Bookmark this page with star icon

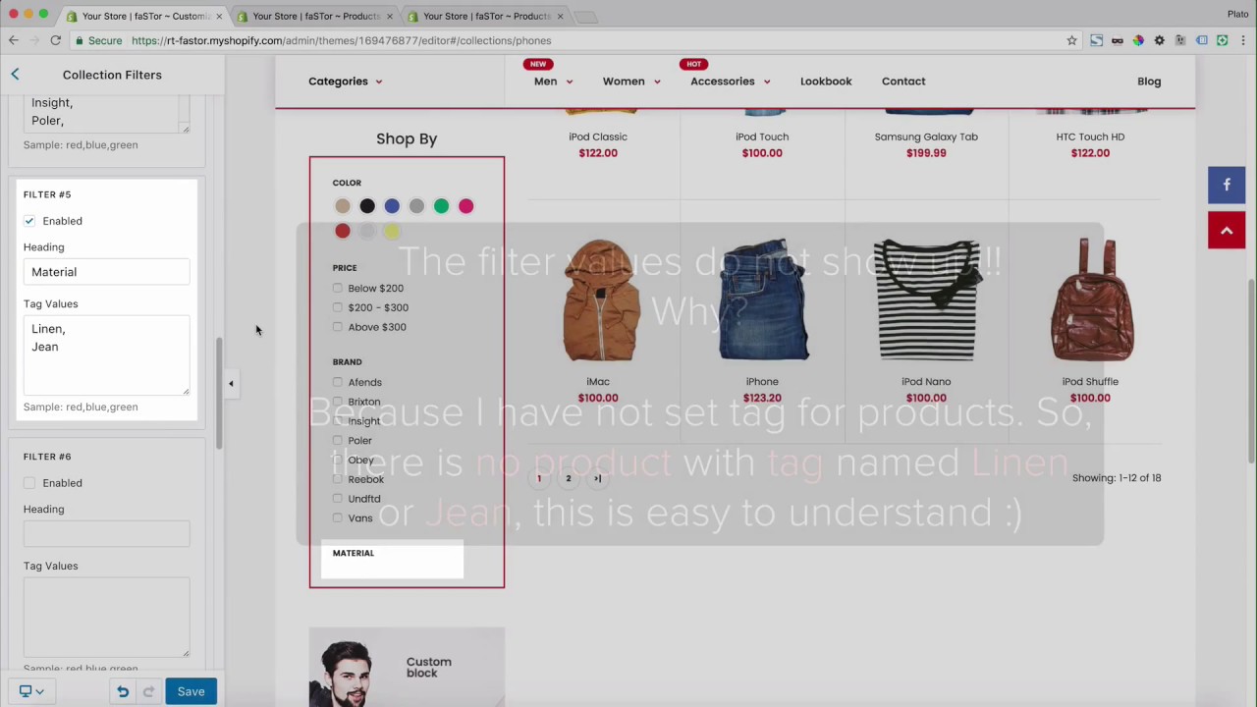[1071, 40]
